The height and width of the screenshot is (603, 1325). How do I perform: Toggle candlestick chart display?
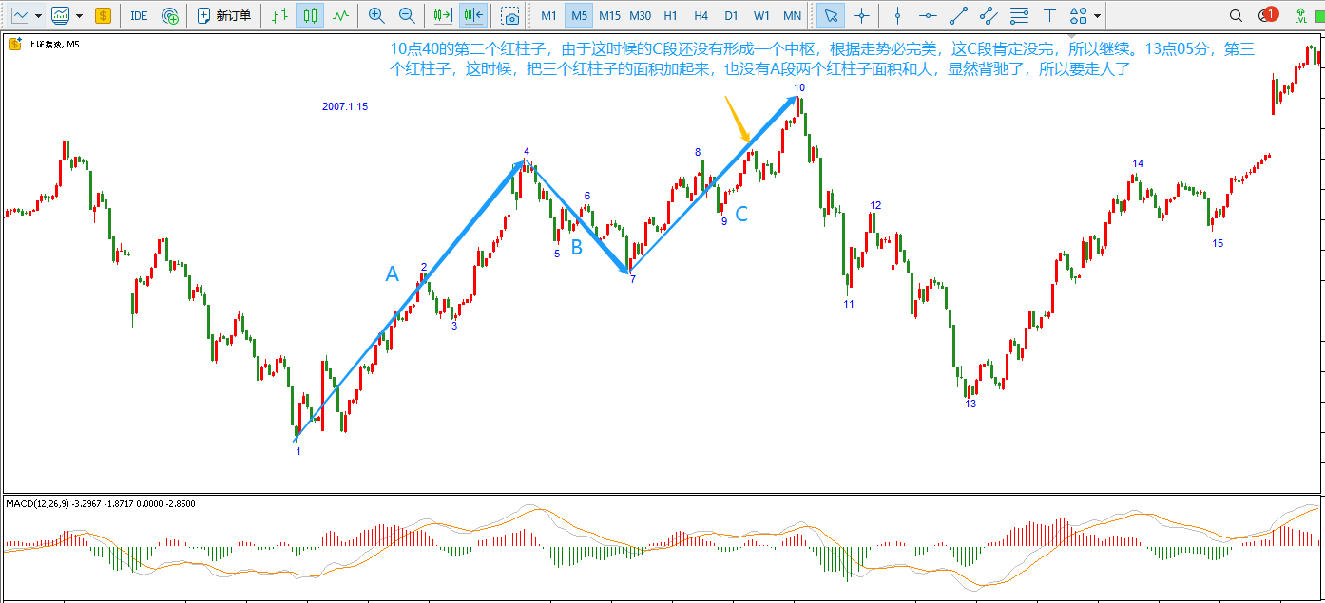click(308, 15)
